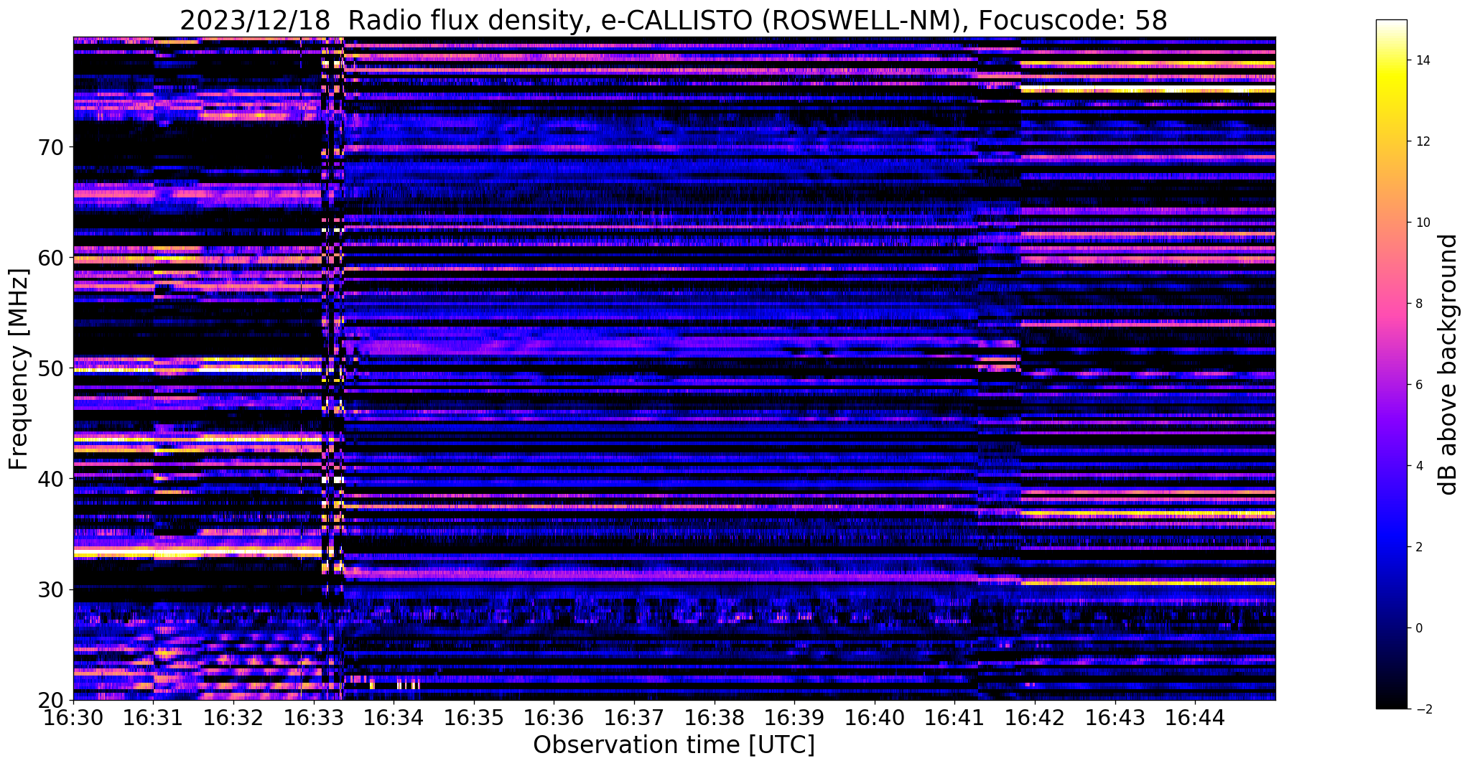Image resolution: width=1470 pixels, height=766 pixels.
Task: Click the 16:31 time tick label
Action: coord(154,716)
